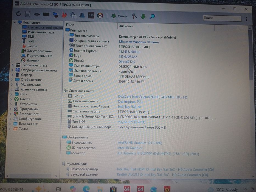The image size is (256, 192).
Task: Open Microsoft Edge from taskbar
Action: tap(86, 189)
